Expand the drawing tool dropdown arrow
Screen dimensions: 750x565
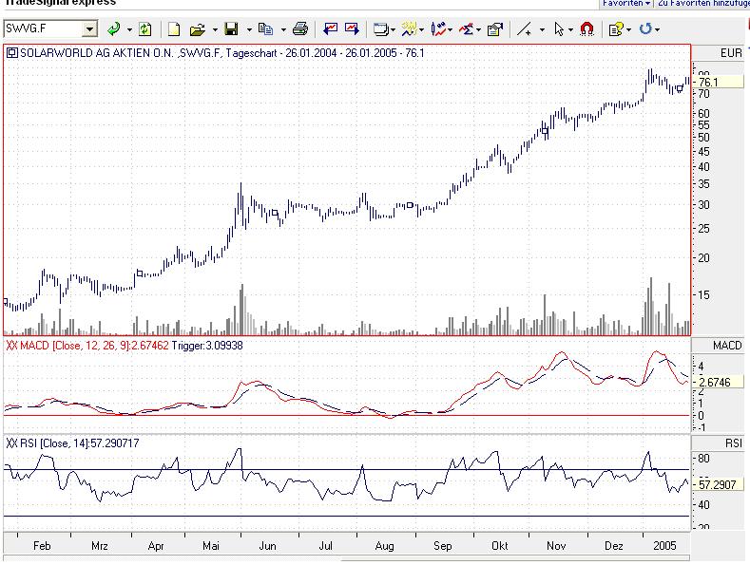(x=542, y=29)
